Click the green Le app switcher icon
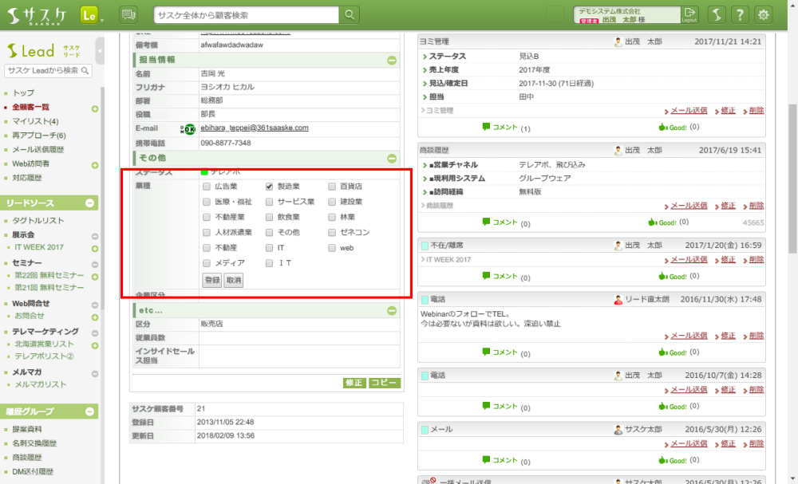The image size is (798, 484). click(x=90, y=15)
